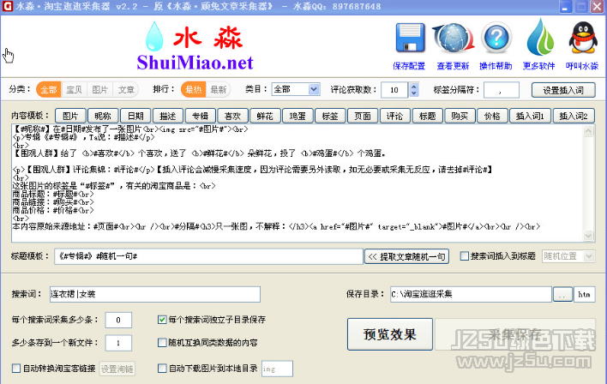Click the 设置插入词 button
Image resolution: width=607 pixels, height=384 pixels.
click(x=563, y=90)
